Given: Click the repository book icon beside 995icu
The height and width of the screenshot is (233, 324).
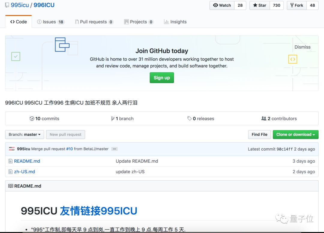Looking at the screenshot, I should click(x=7, y=5).
